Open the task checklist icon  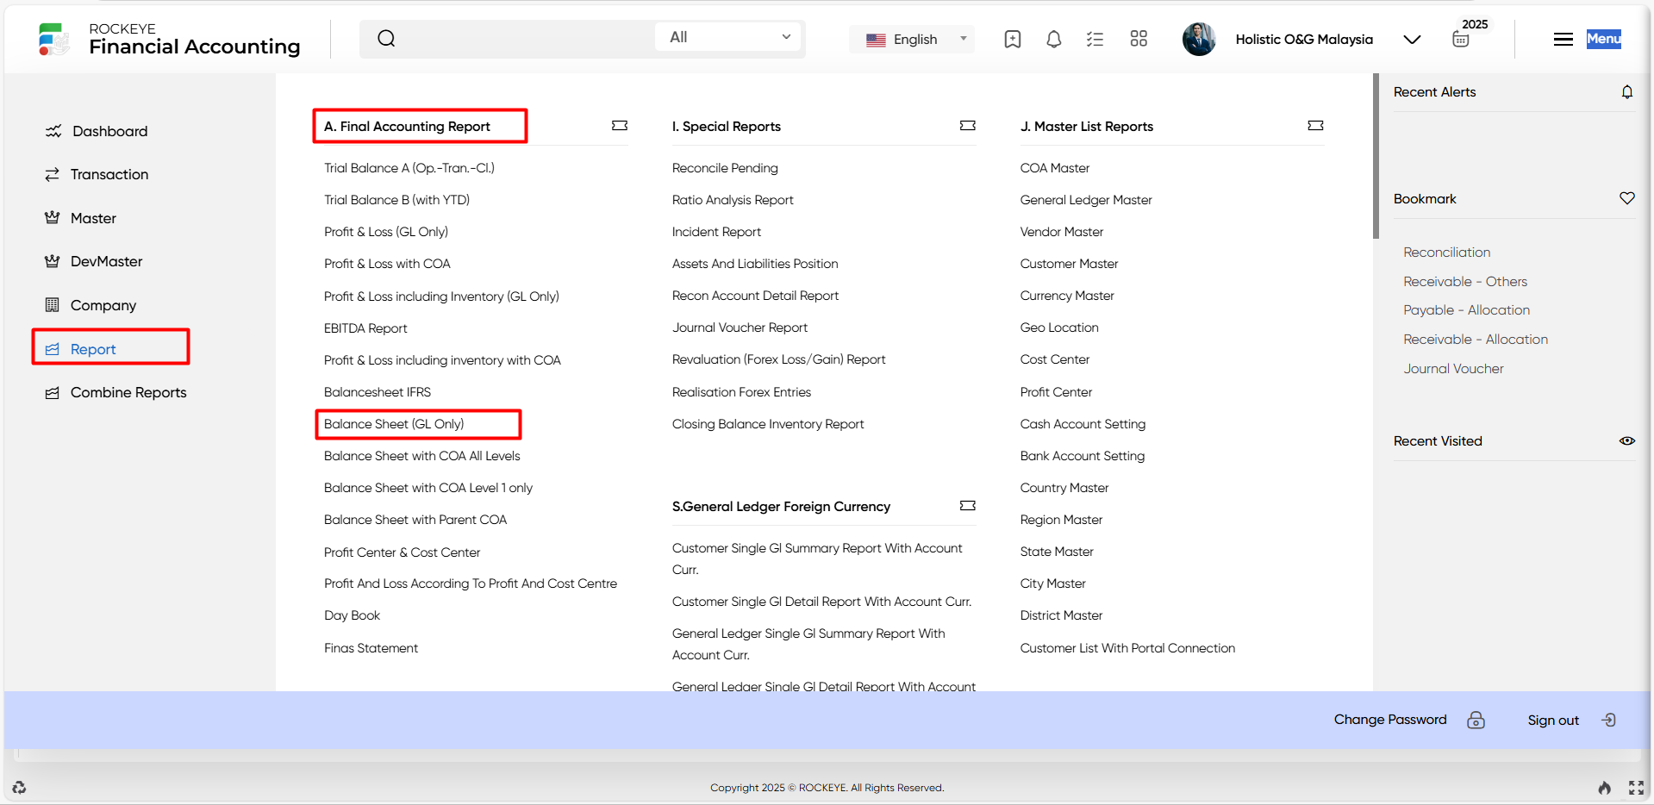(1095, 39)
